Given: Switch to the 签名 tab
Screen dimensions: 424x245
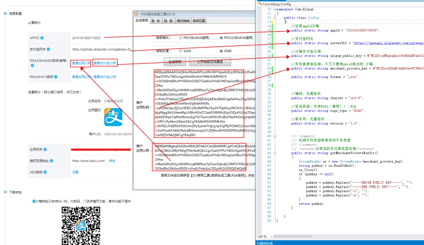Looking at the screenshot, I should (156, 21).
